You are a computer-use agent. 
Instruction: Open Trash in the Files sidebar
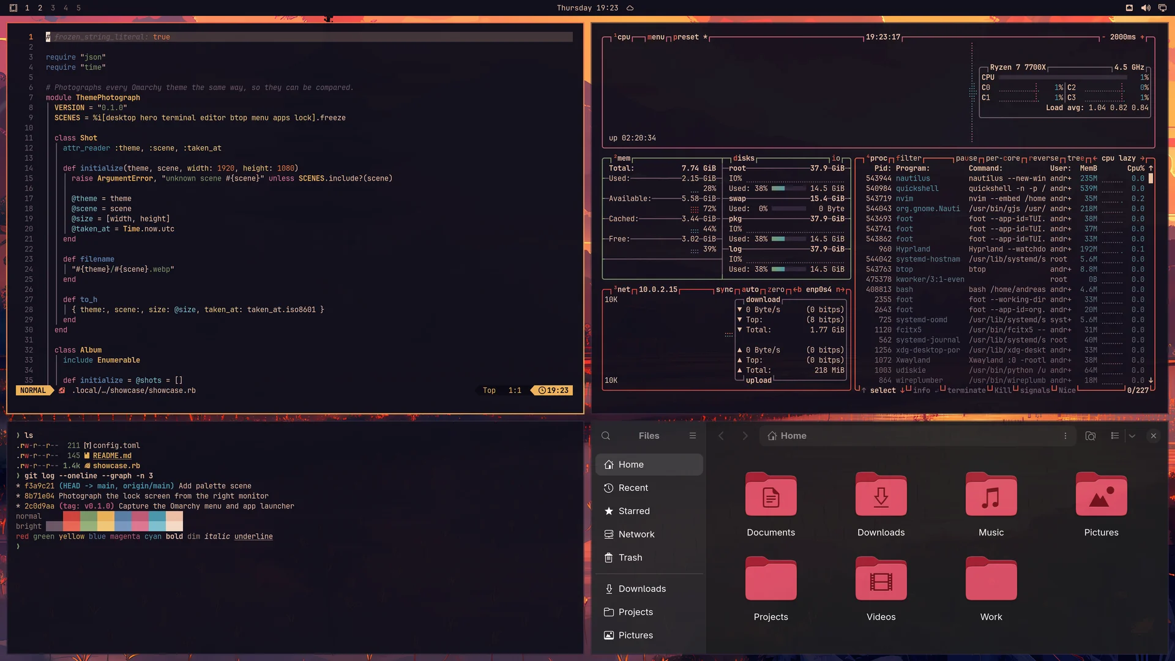click(x=649, y=558)
